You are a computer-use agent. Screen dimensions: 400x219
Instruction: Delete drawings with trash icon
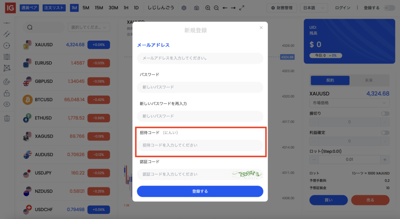pyautogui.click(x=7, y=118)
